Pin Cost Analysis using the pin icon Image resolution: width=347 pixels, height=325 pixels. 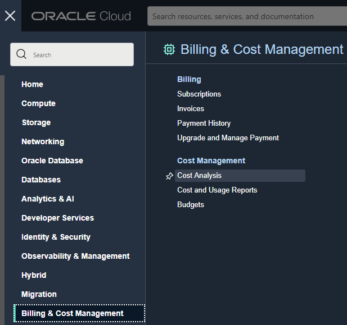pos(169,176)
